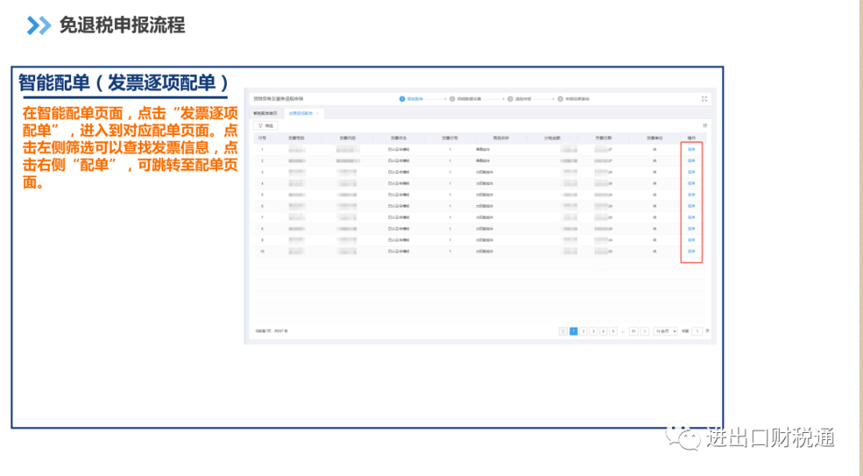Jump to page 2 in pagination

pos(583,331)
